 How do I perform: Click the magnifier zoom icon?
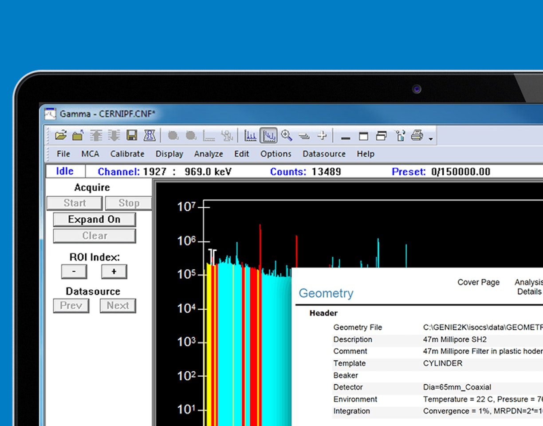tap(287, 135)
